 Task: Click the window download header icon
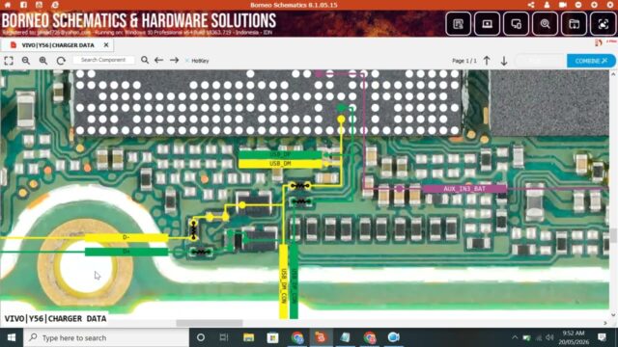point(574,24)
